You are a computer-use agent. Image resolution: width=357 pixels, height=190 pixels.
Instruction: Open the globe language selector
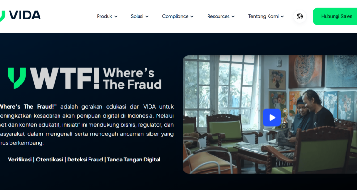click(299, 16)
